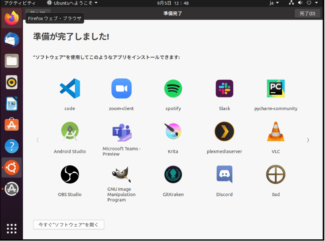Open the VLC traffic cone icon

coord(275,131)
